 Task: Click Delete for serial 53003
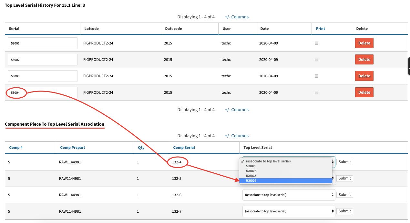(x=364, y=76)
